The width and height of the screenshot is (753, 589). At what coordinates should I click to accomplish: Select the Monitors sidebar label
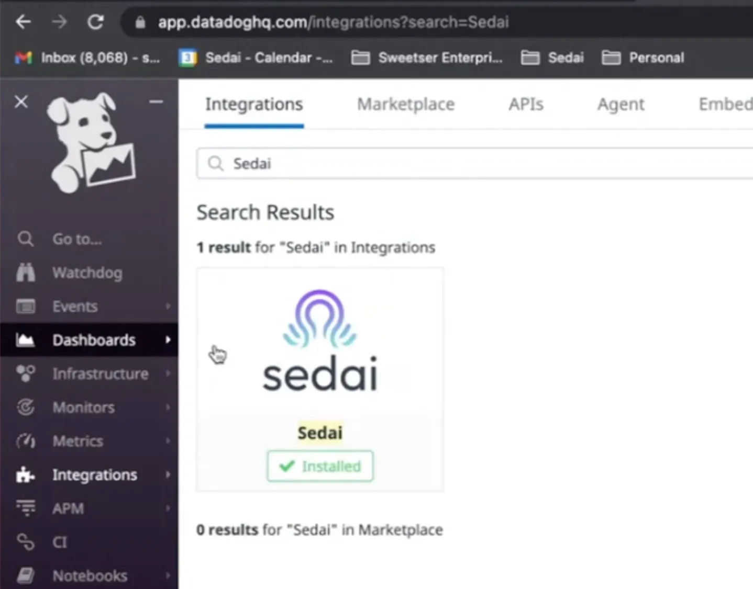point(83,407)
